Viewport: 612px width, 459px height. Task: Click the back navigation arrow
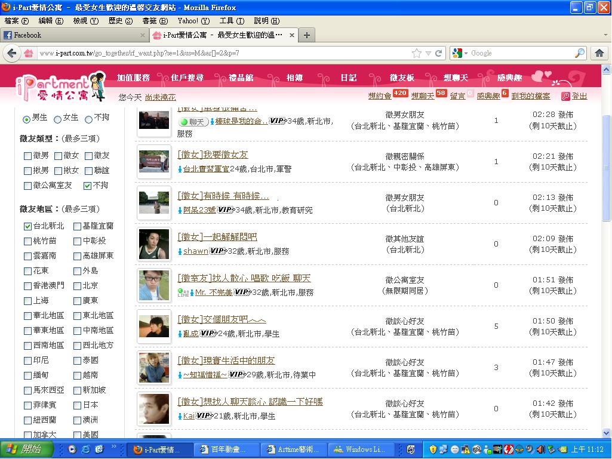12,53
